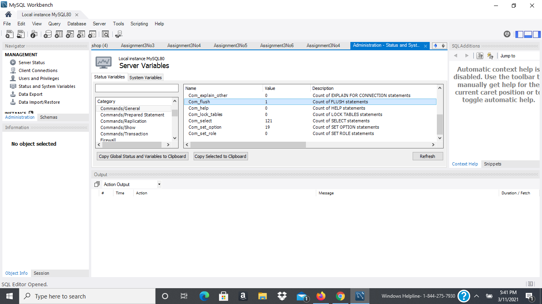Create a new schema in the connected server

[48, 34]
